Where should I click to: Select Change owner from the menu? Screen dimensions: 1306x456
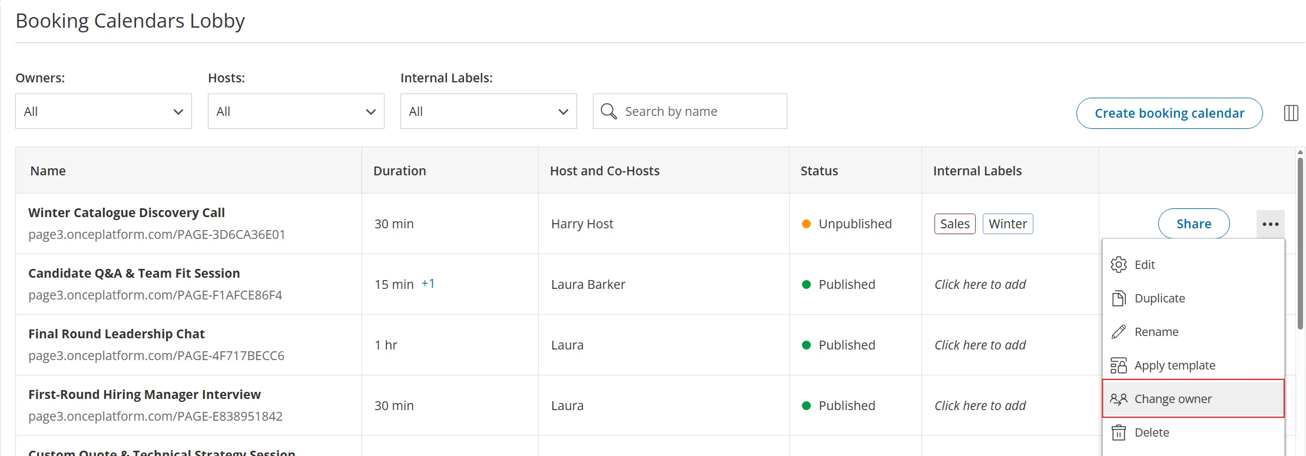coord(1193,399)
